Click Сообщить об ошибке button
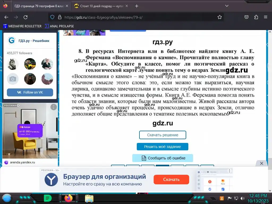 pyautogui.click(x=163, y=158)
